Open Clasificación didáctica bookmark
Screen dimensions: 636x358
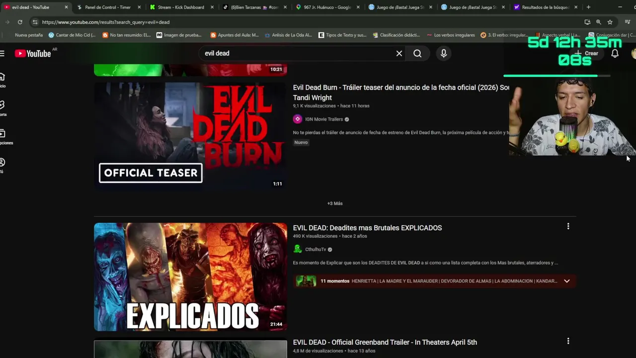pos(396,35)
